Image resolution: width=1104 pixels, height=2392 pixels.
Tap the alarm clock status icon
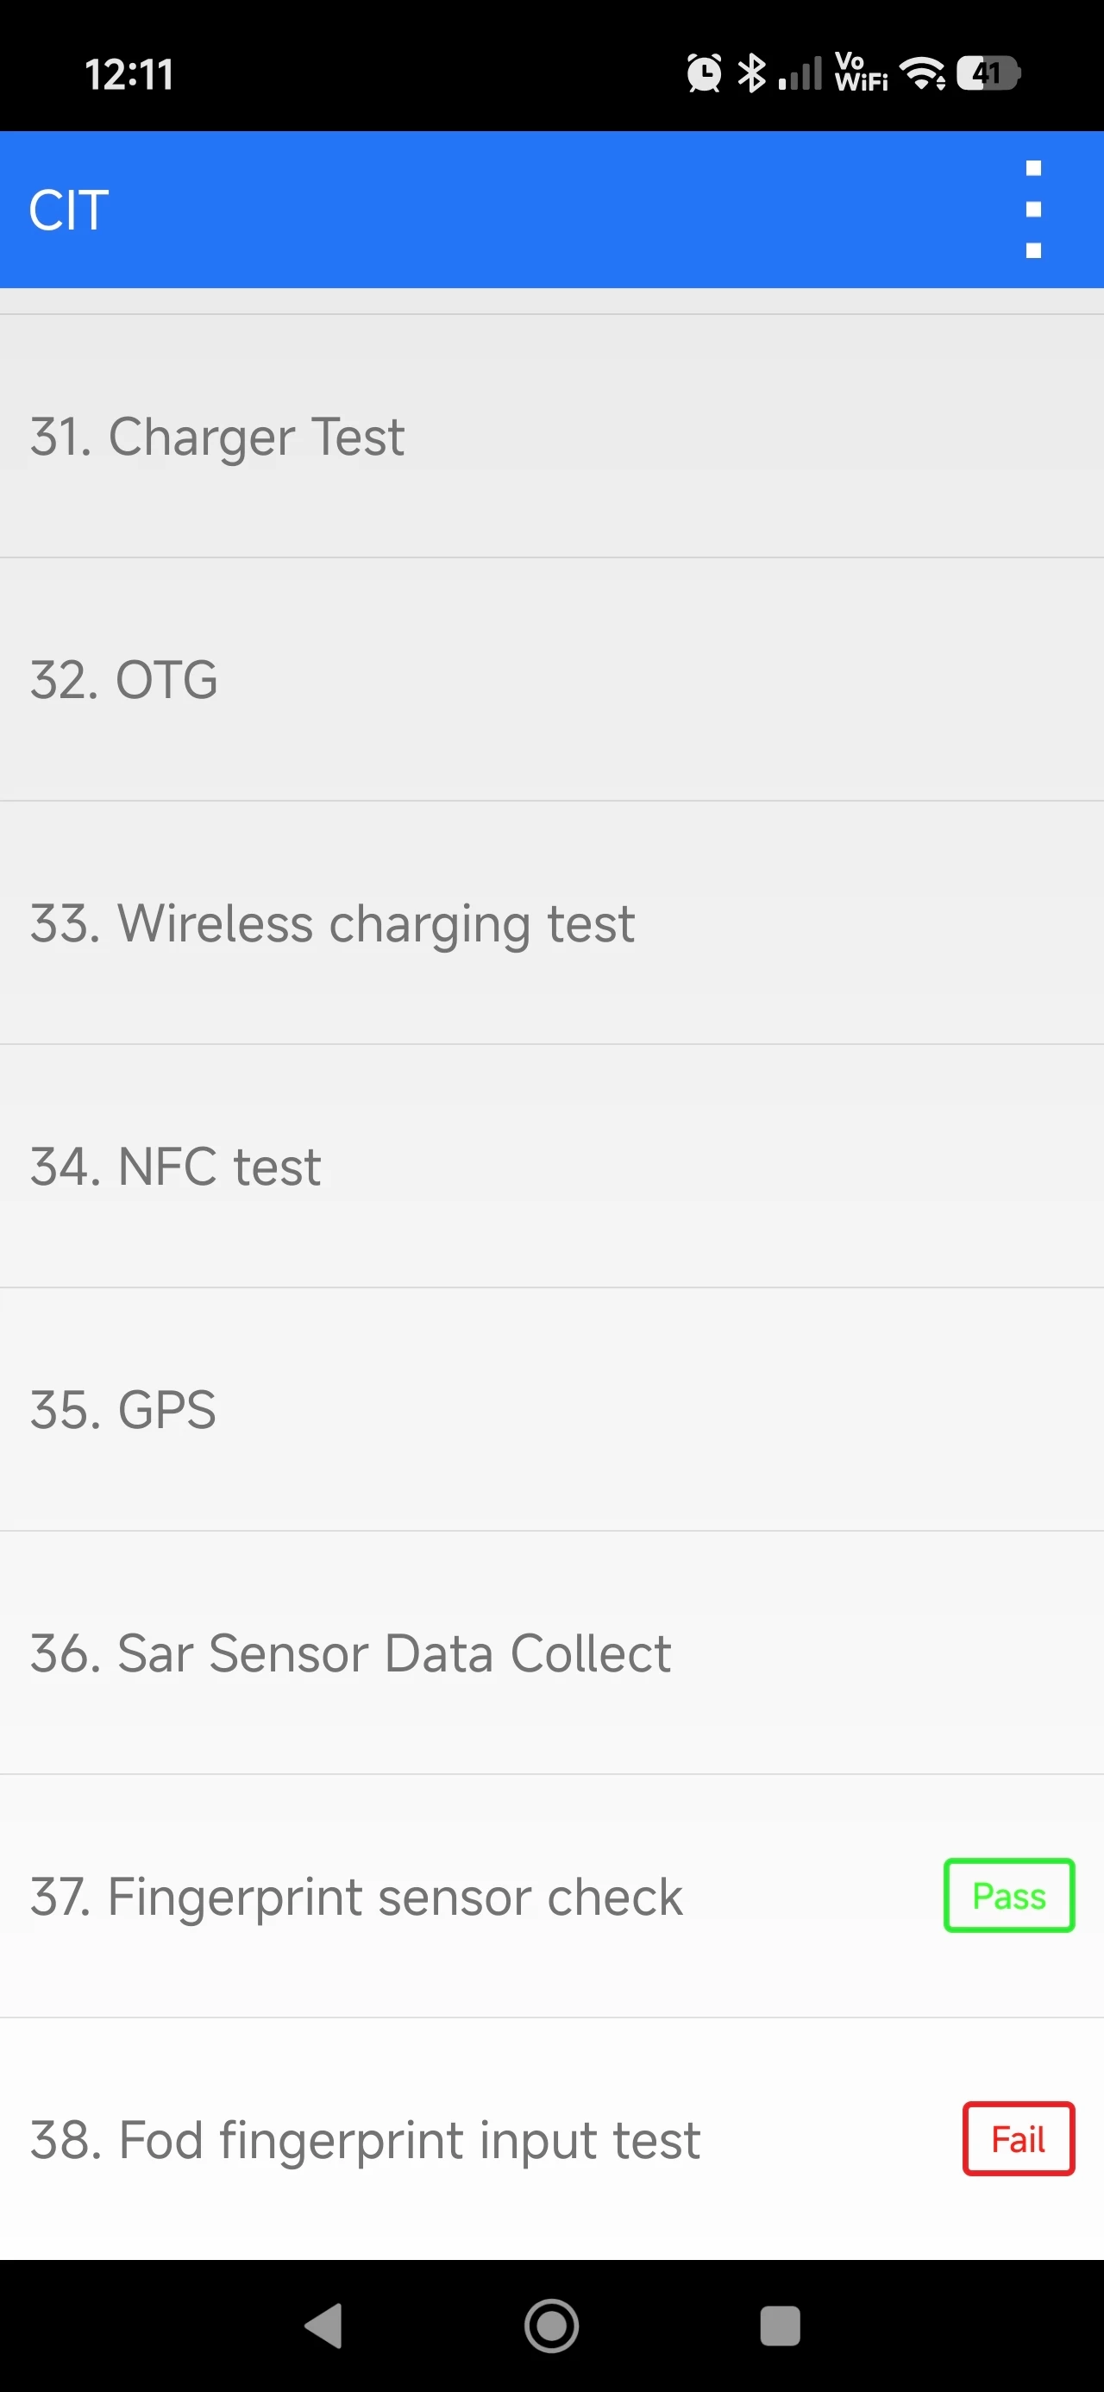(704, 73)
